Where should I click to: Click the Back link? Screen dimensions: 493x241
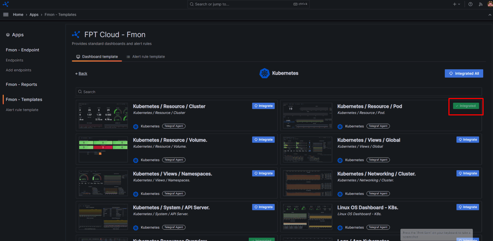tap(81, 73)
